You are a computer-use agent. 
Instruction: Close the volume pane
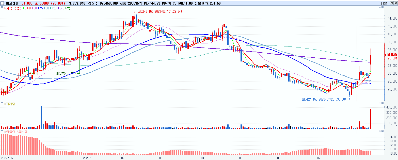pyautogui.click(x=383, y=103)
